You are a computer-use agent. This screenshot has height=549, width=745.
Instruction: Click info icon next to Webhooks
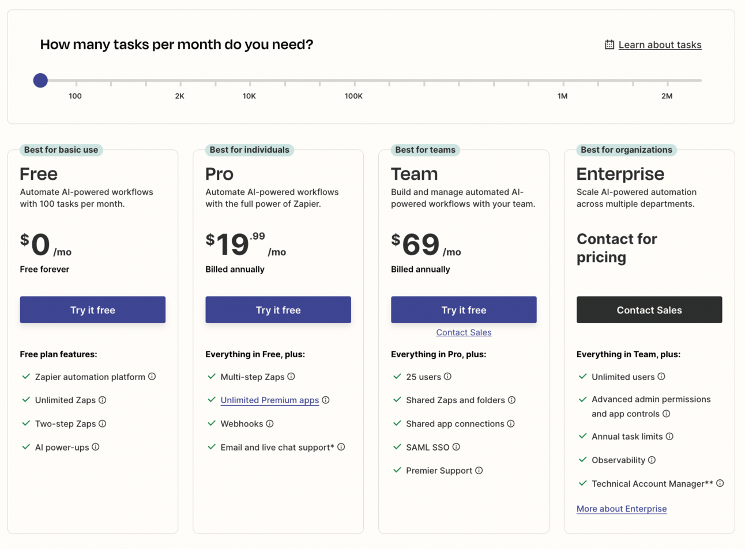pos(270,423)
